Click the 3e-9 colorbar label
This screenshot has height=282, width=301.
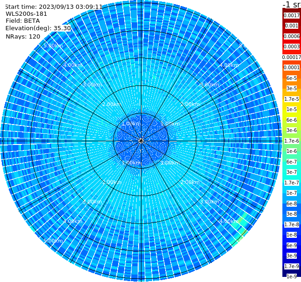click(292, 256)
